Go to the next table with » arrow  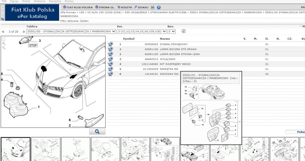point(24,31)
